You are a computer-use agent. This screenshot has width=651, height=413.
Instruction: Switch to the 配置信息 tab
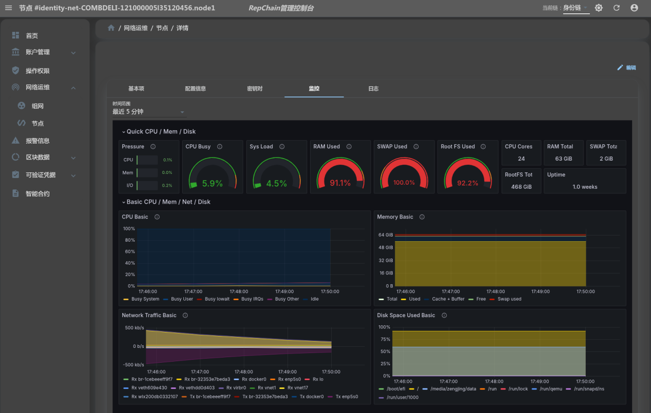click(x=196, y=89)
